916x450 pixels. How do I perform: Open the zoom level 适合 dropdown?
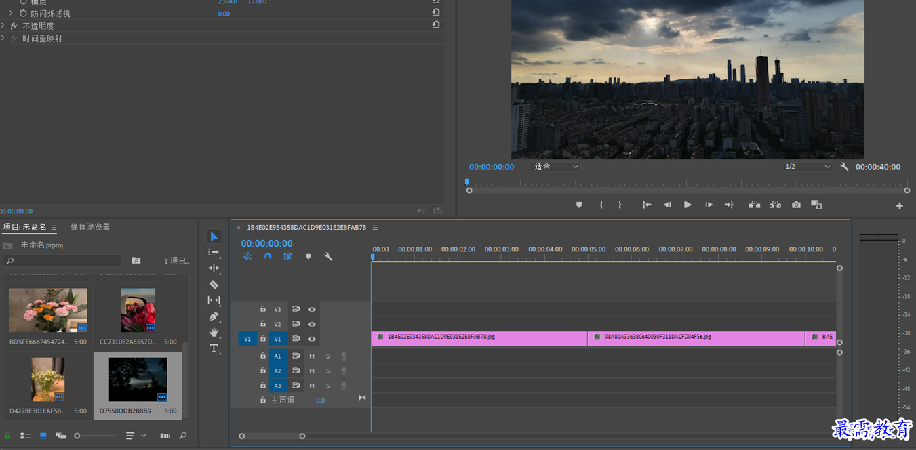pyautogui.click(x=556, y=167)
